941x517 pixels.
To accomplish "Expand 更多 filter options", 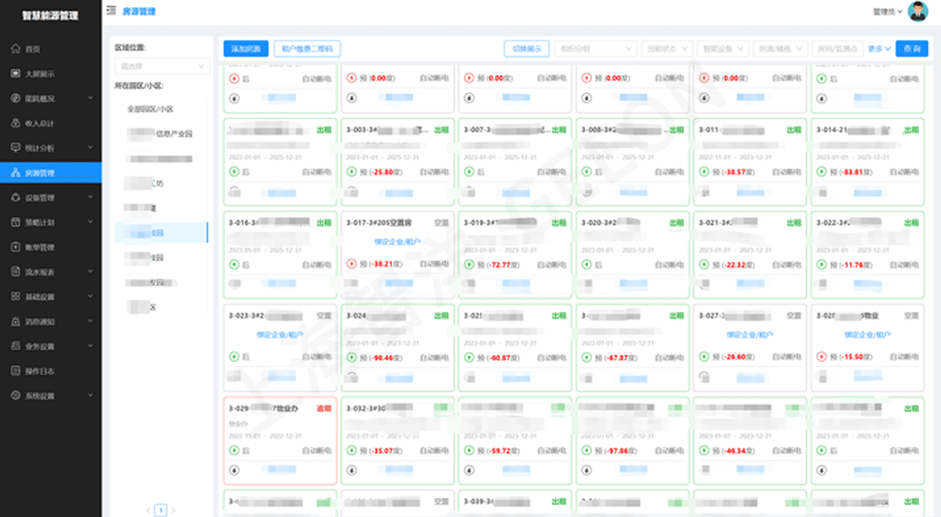I will (880, 49).
